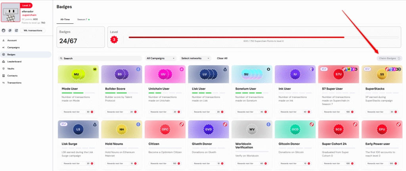
Task: Click the copy address icon under profile
Action: coord(10,30)
